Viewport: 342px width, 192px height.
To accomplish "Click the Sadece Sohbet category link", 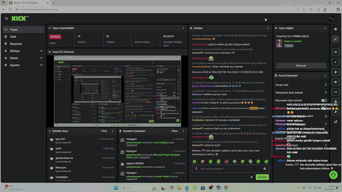I will tap(293, 41).
